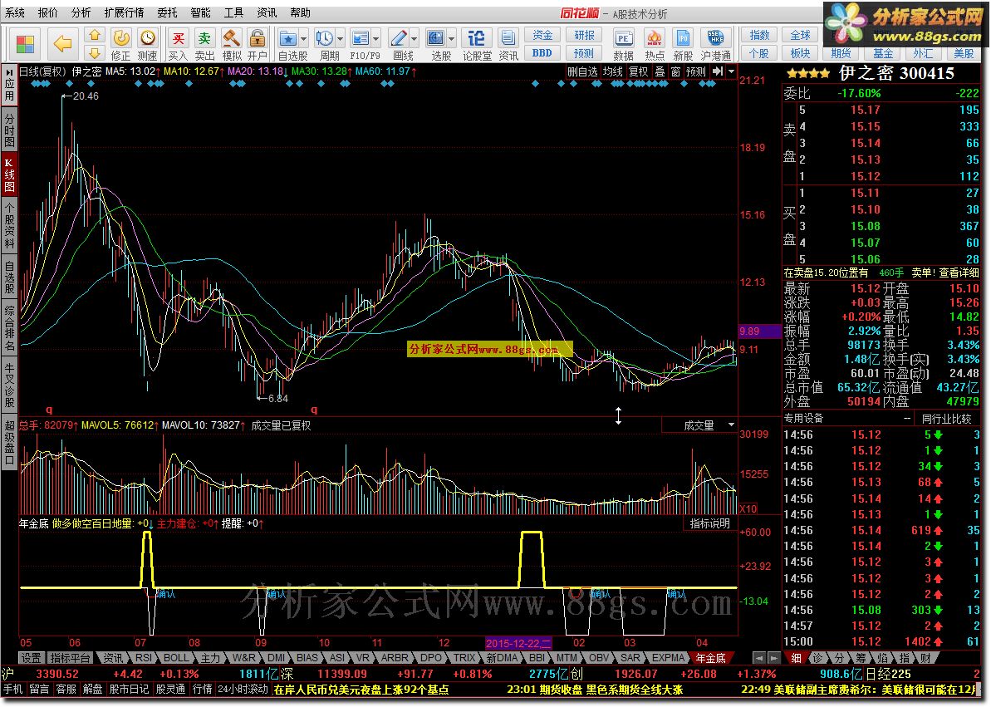Click the 同行业比较 link
This screenshot has width=991, height=707.
point(946,419)
